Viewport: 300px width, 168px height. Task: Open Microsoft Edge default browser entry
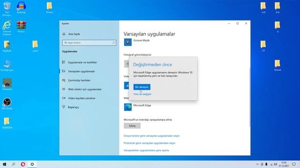(137, 107)
